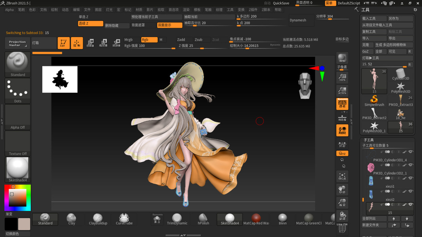422x237 pixels.
Task: Select the Scale gizmo button
Action: 103,43
